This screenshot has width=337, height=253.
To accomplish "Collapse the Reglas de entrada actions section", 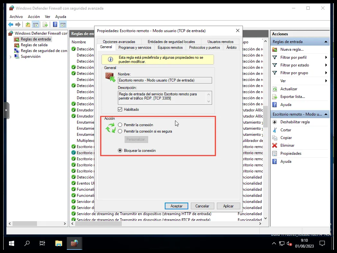I will pyautogui.click(x=326, y=42).
